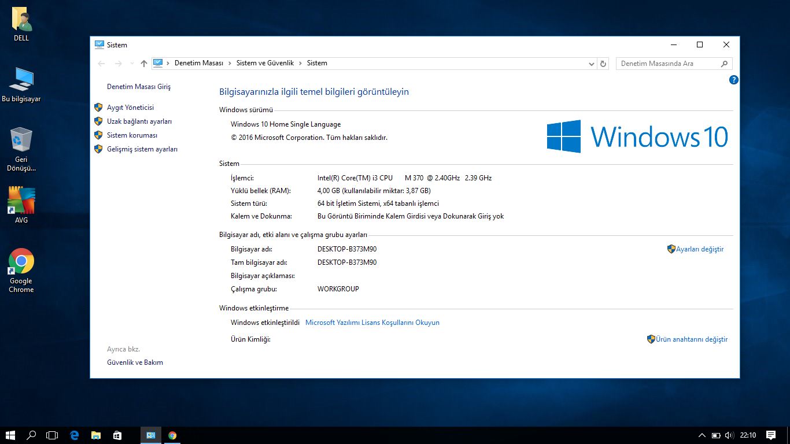Image resolution: width=790 pixels, height=444 pixels.
Task: Show hidden system tray icons
Action: (702, 435)
